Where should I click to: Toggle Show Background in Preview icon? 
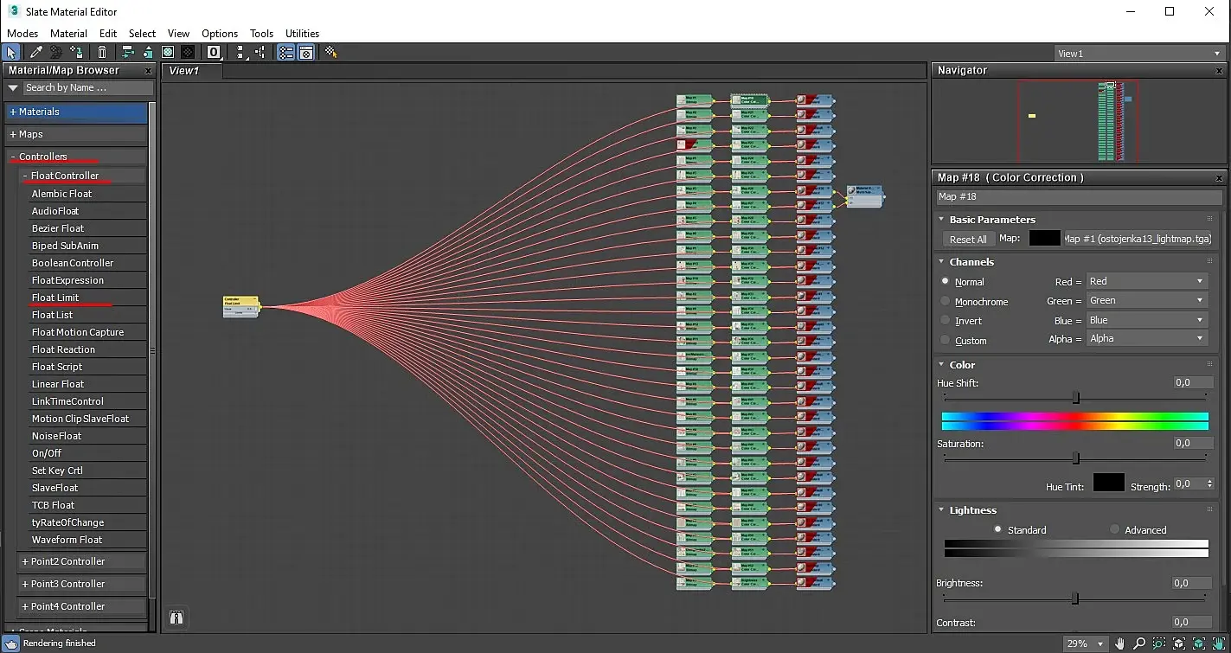click(x=188, y=53)
